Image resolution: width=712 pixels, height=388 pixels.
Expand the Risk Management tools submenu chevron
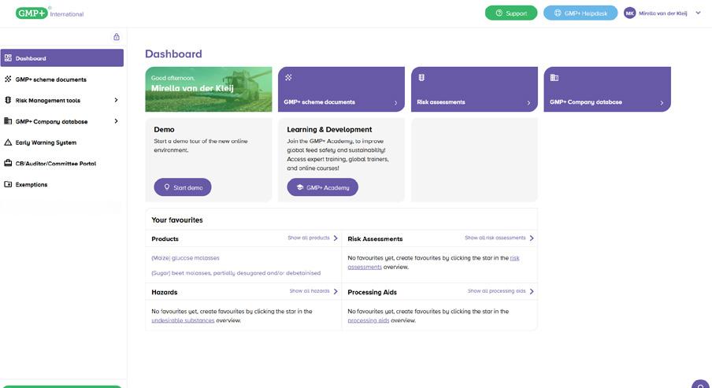116,100
